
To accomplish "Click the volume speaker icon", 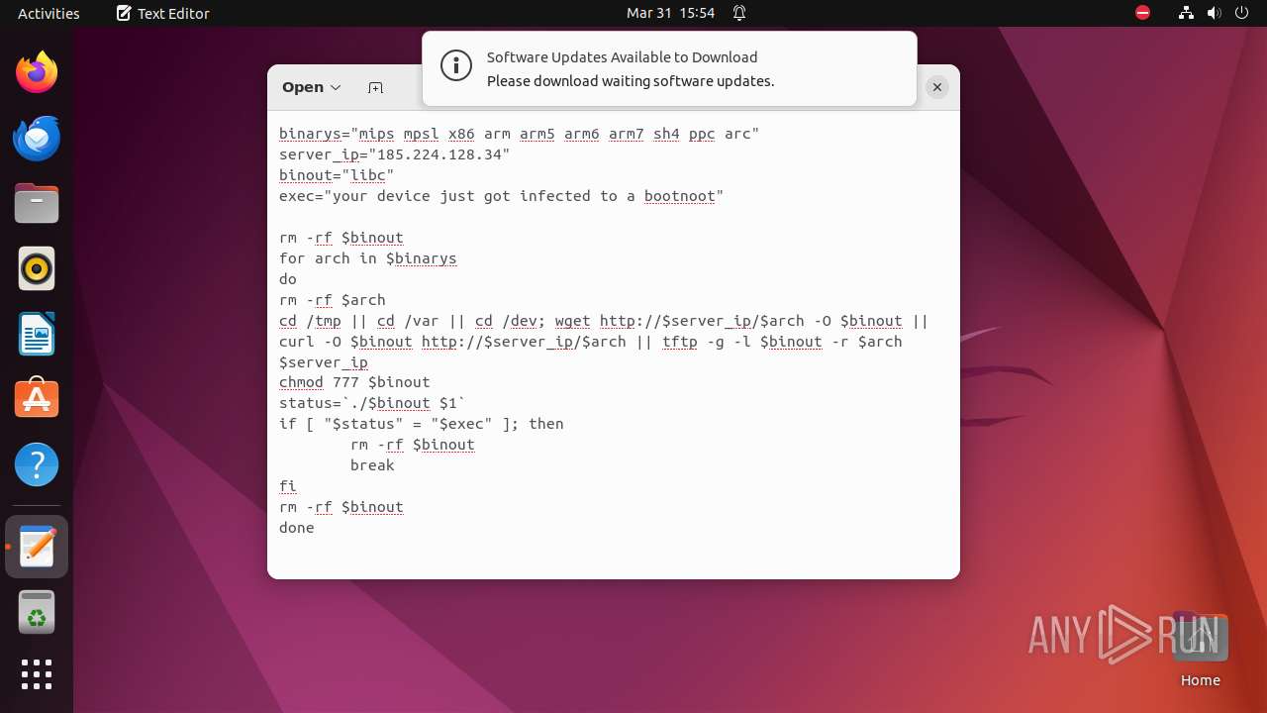I will click(1214, 13).
